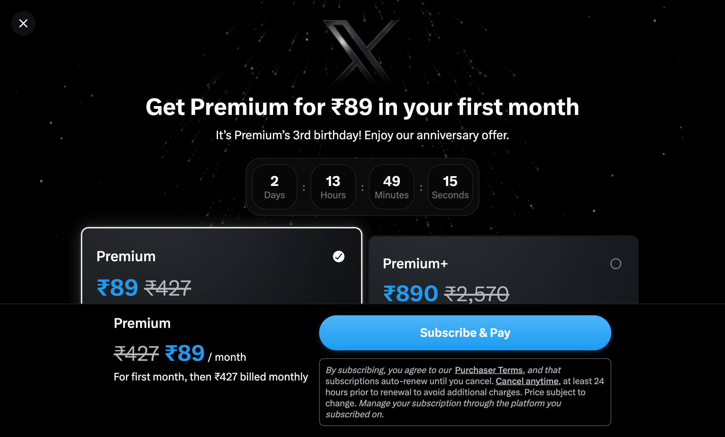Click the struck-through ₹2,570 price
Screen dimensions: 725x437
[x=477, y=294]
